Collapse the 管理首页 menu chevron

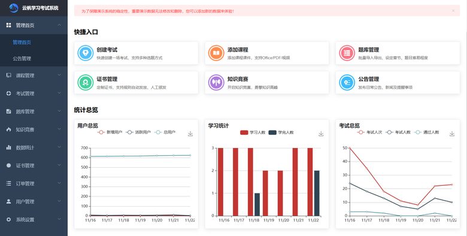[x=59, y=25]
